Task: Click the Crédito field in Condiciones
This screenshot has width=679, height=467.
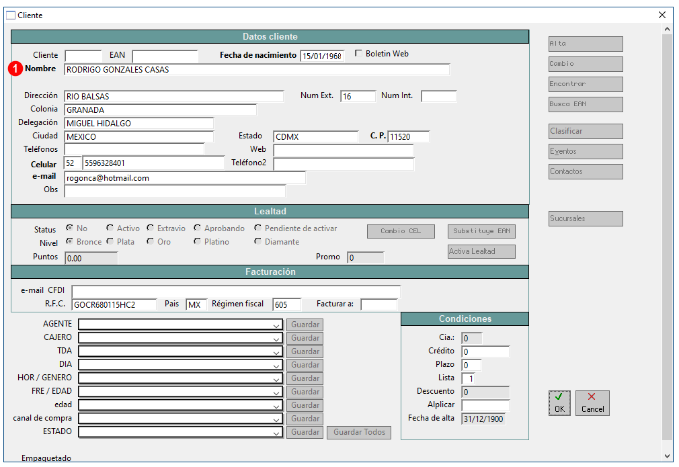Action: (x=485, y=352)
